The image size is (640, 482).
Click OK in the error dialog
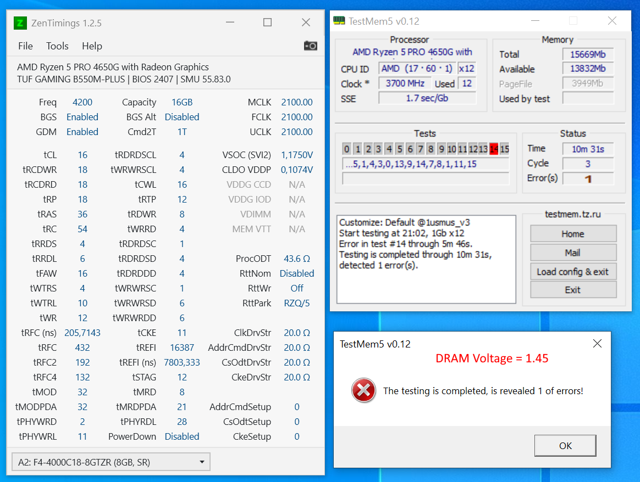(565, 446)
